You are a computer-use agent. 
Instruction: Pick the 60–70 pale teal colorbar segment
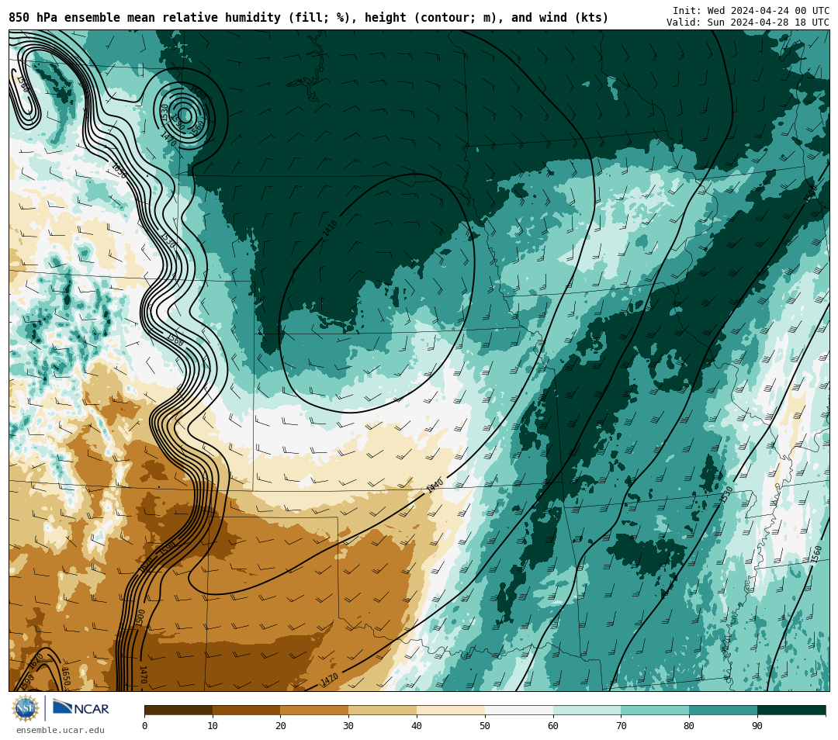point(587,711)
